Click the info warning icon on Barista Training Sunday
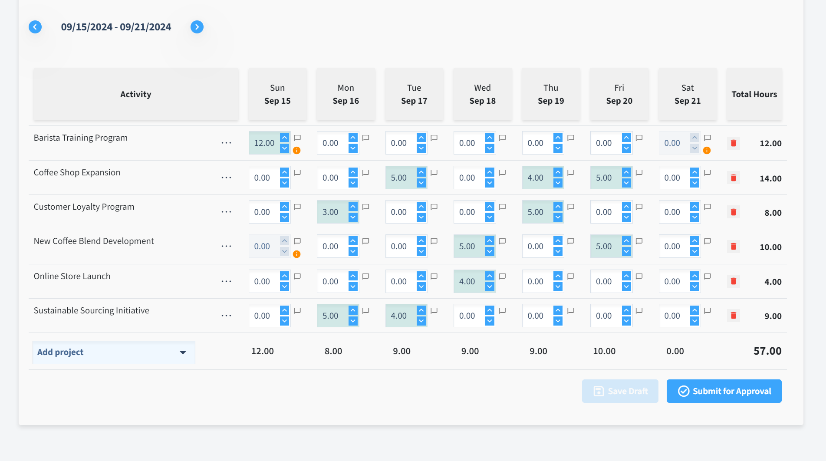Viewport: 826px width, 461px height. (297, 151)
